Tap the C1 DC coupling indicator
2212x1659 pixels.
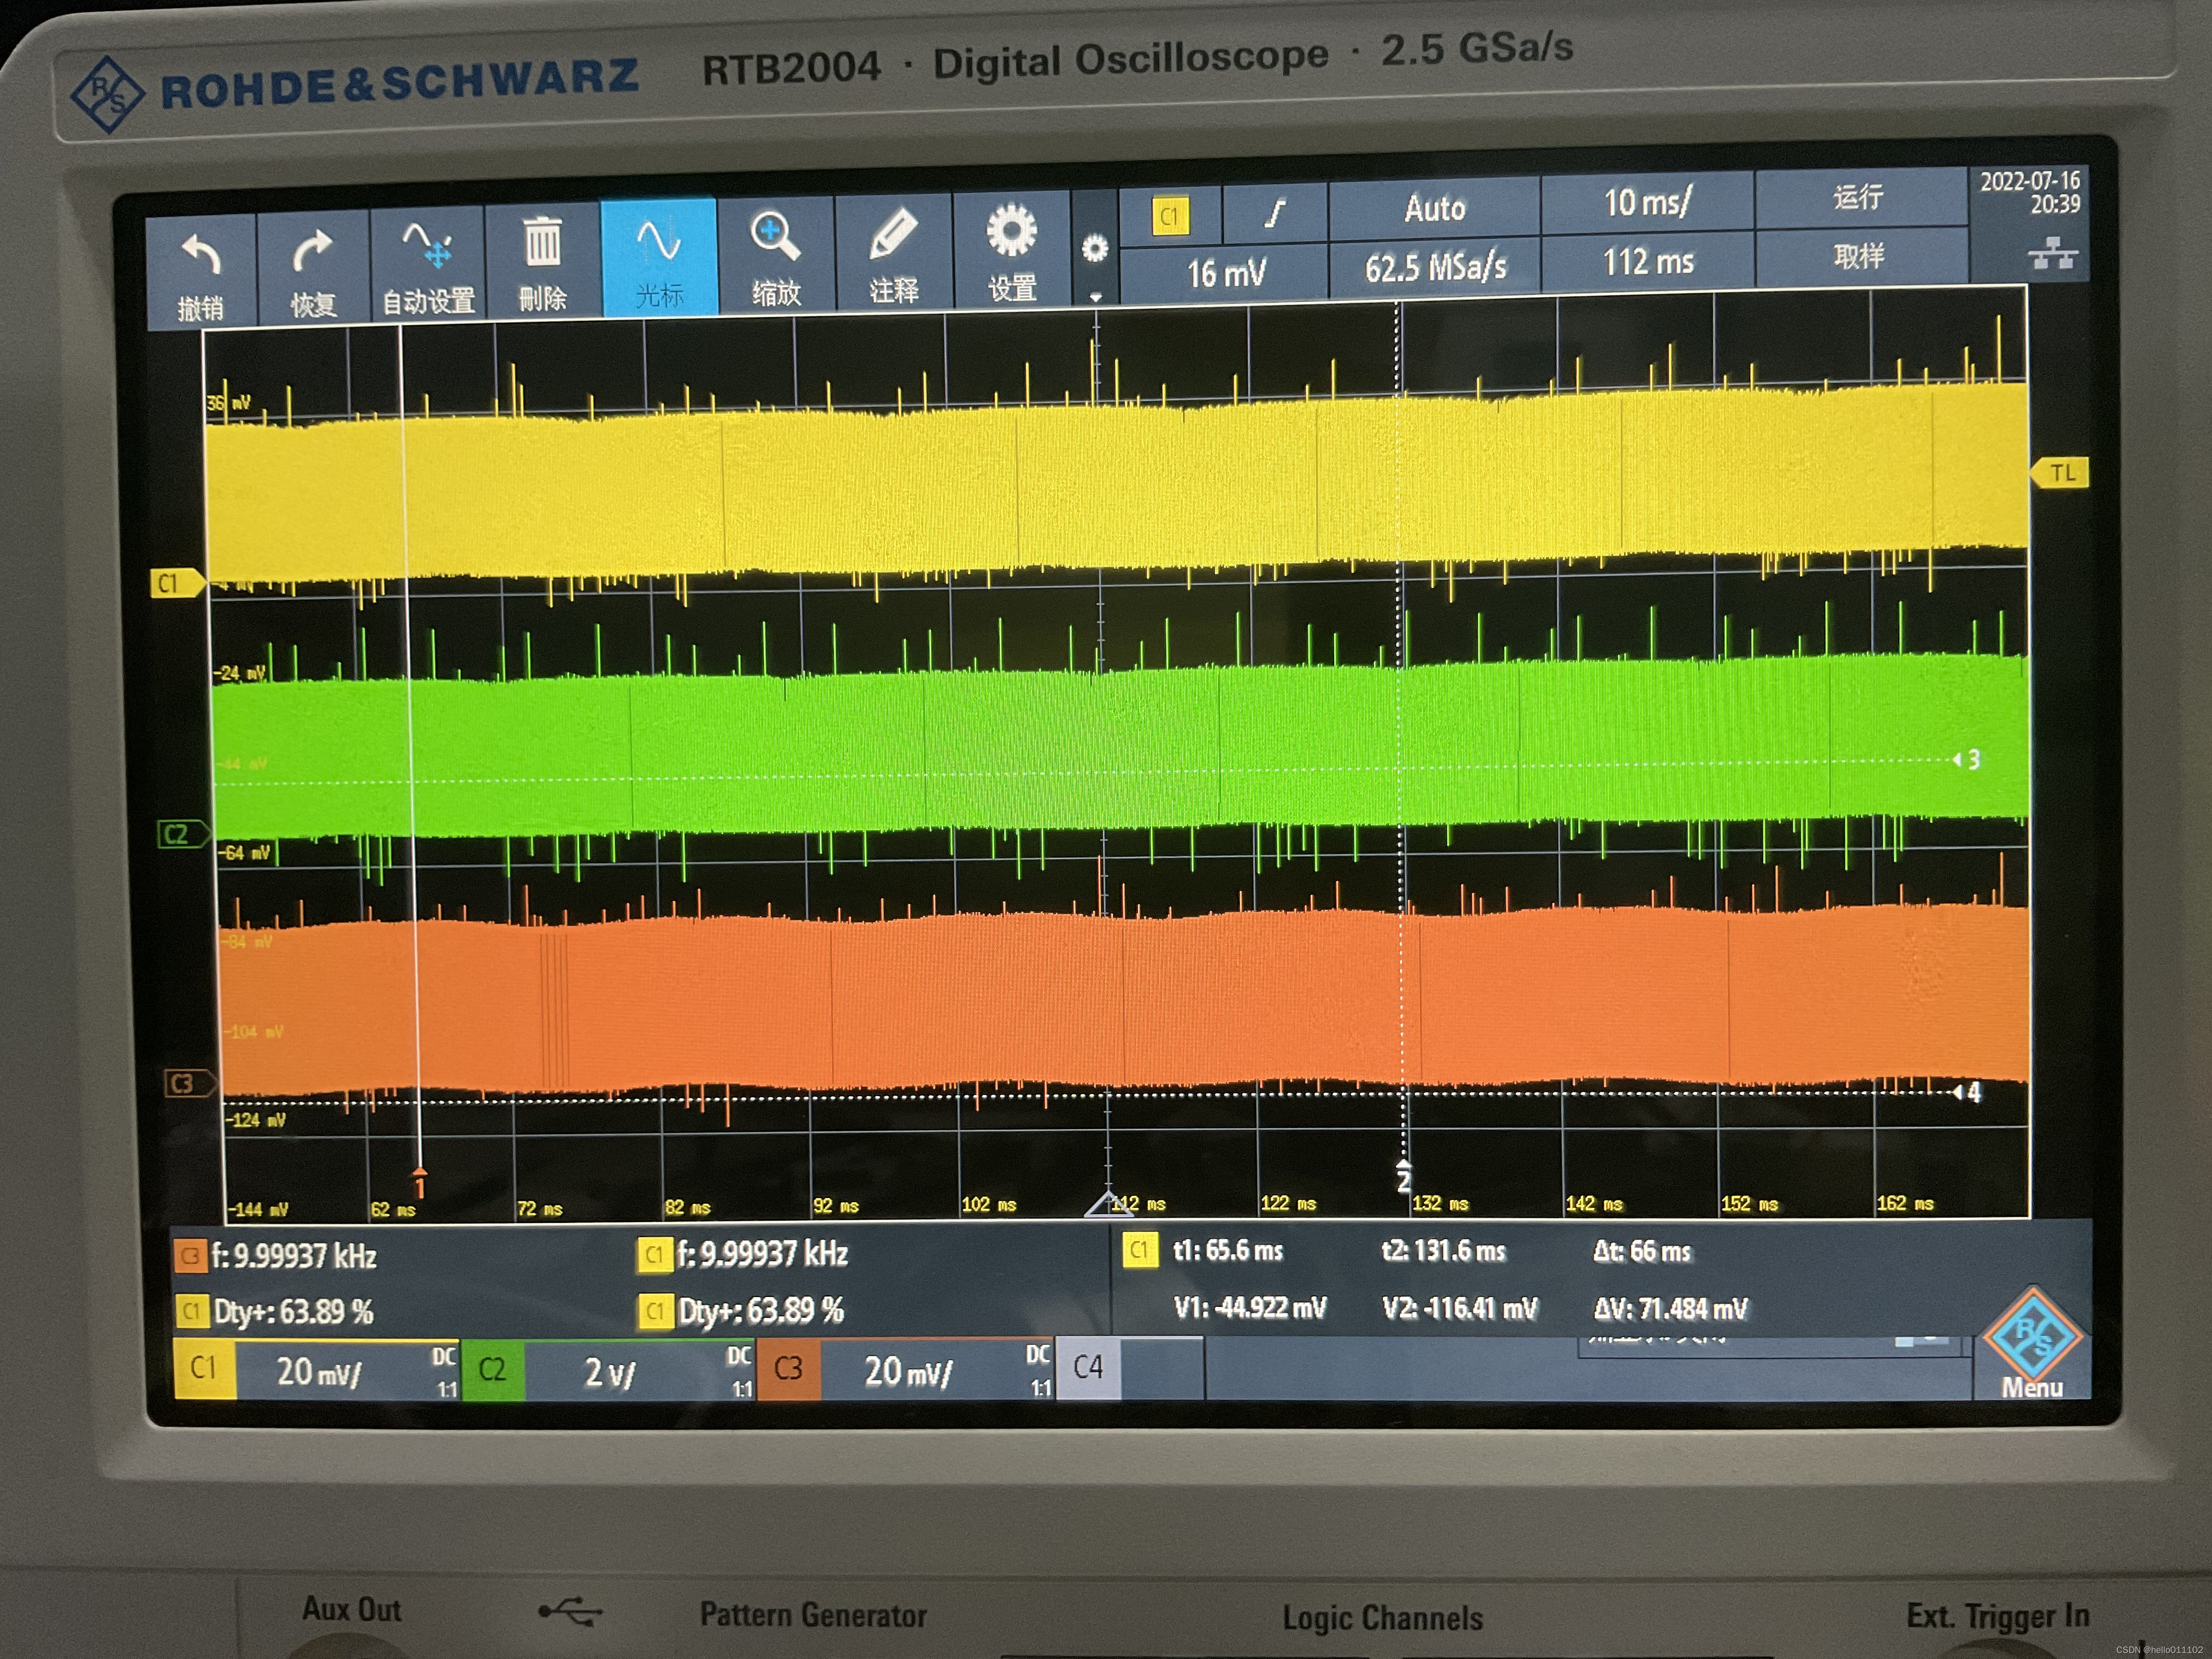pyautogui.click(x=444, y=1356)
